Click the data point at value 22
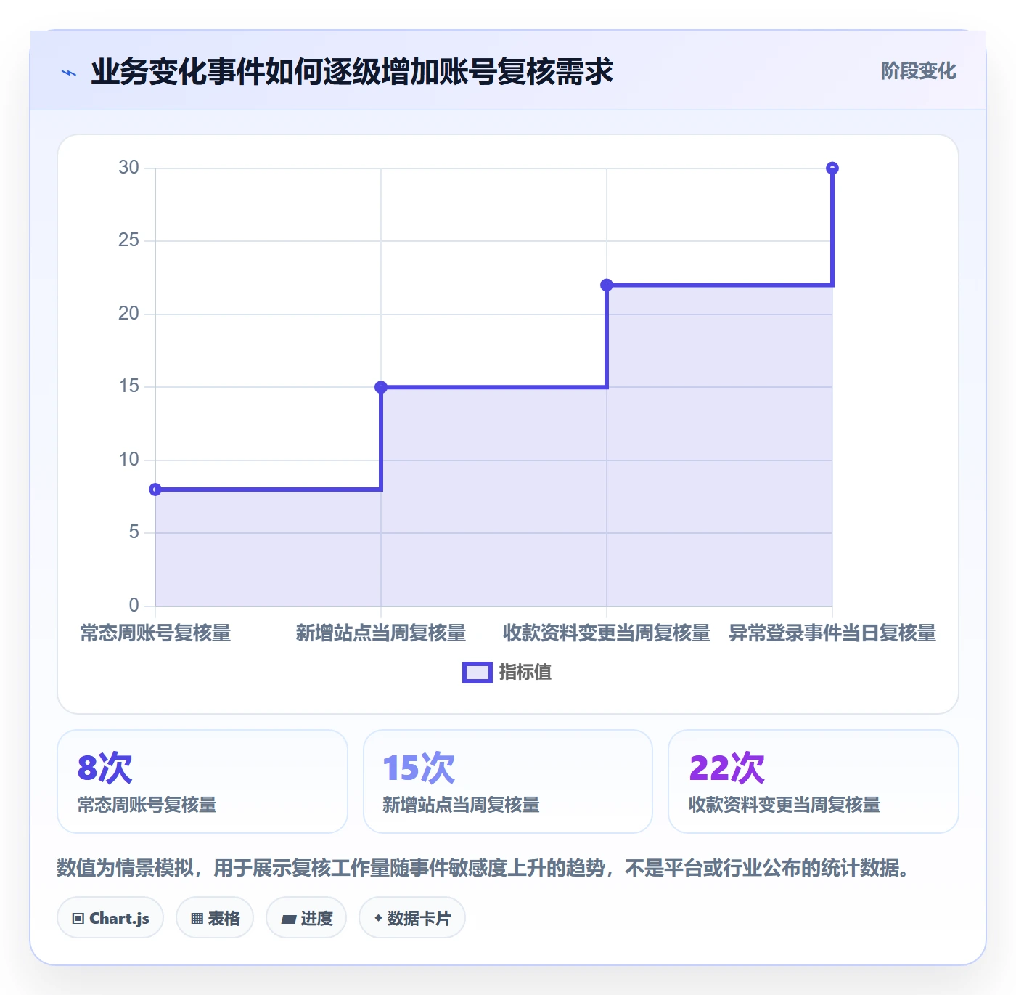This screenshot has height=995, width=1016. [607, 285]
